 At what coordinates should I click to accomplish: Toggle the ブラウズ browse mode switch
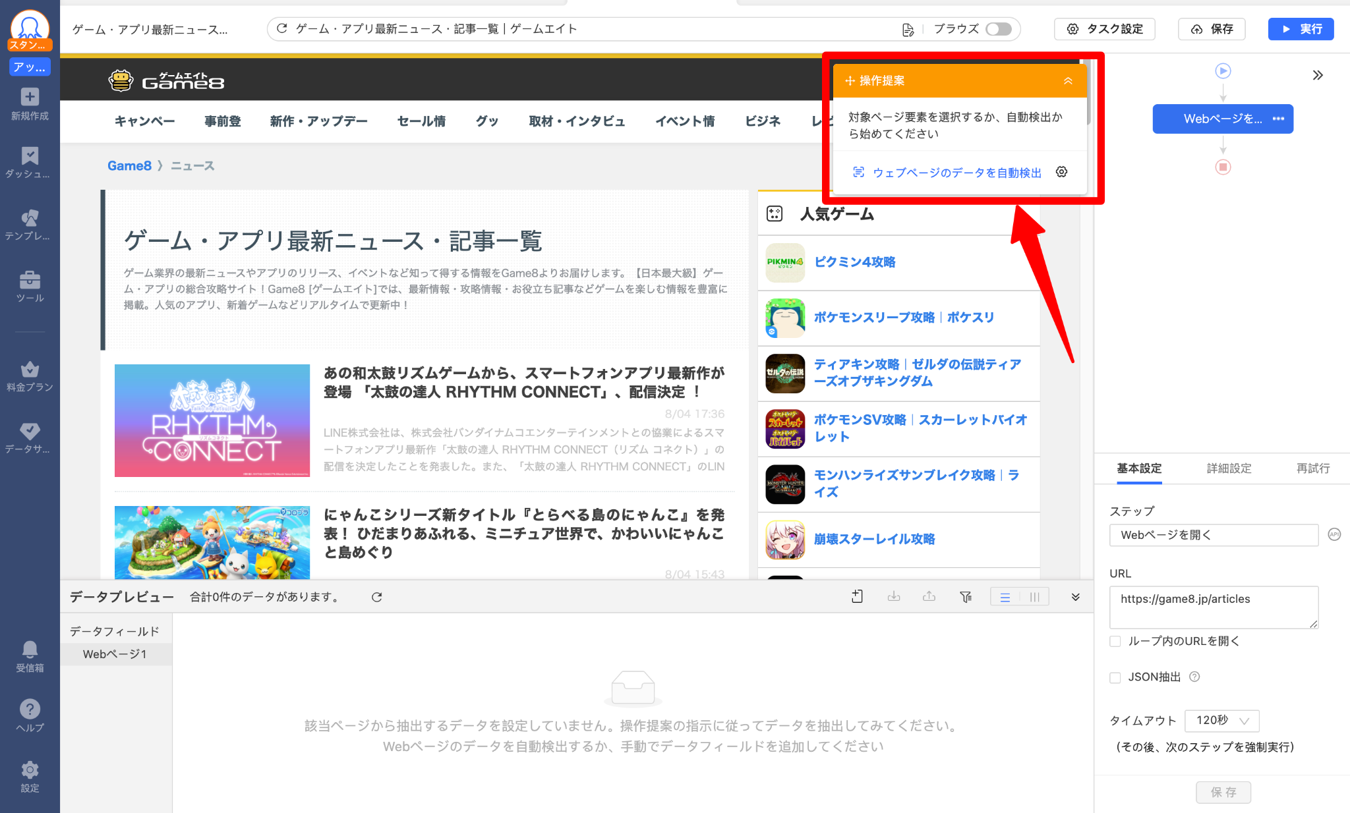tap(998, 29)
